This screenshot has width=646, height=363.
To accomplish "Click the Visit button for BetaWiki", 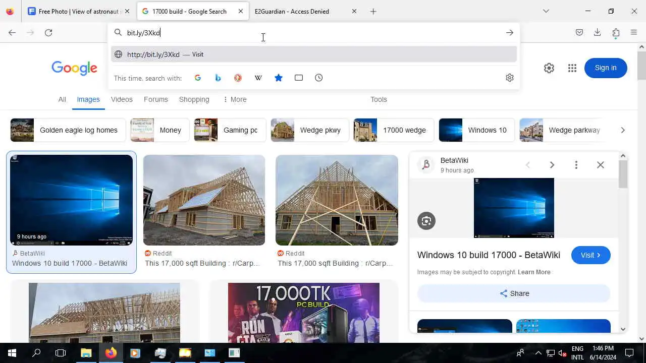I will pos(591,255).
